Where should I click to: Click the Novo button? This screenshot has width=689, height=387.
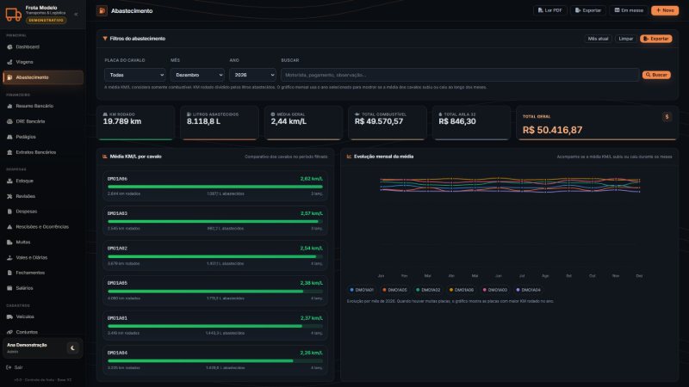pyautogui.click(x=665, y=10)
